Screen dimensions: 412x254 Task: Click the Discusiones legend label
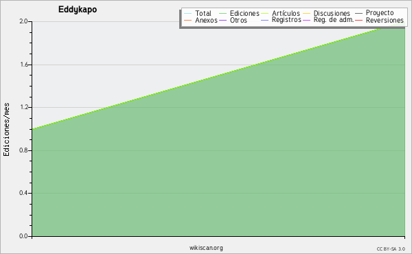(x=332, y=13)
